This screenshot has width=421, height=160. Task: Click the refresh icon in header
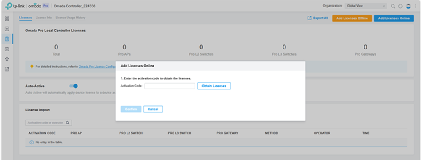pyautogui.click(x=401, y=6)
